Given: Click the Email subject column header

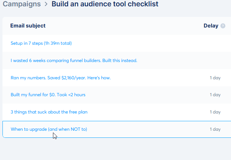Looking at the screenshot, I should pos(28,26).
